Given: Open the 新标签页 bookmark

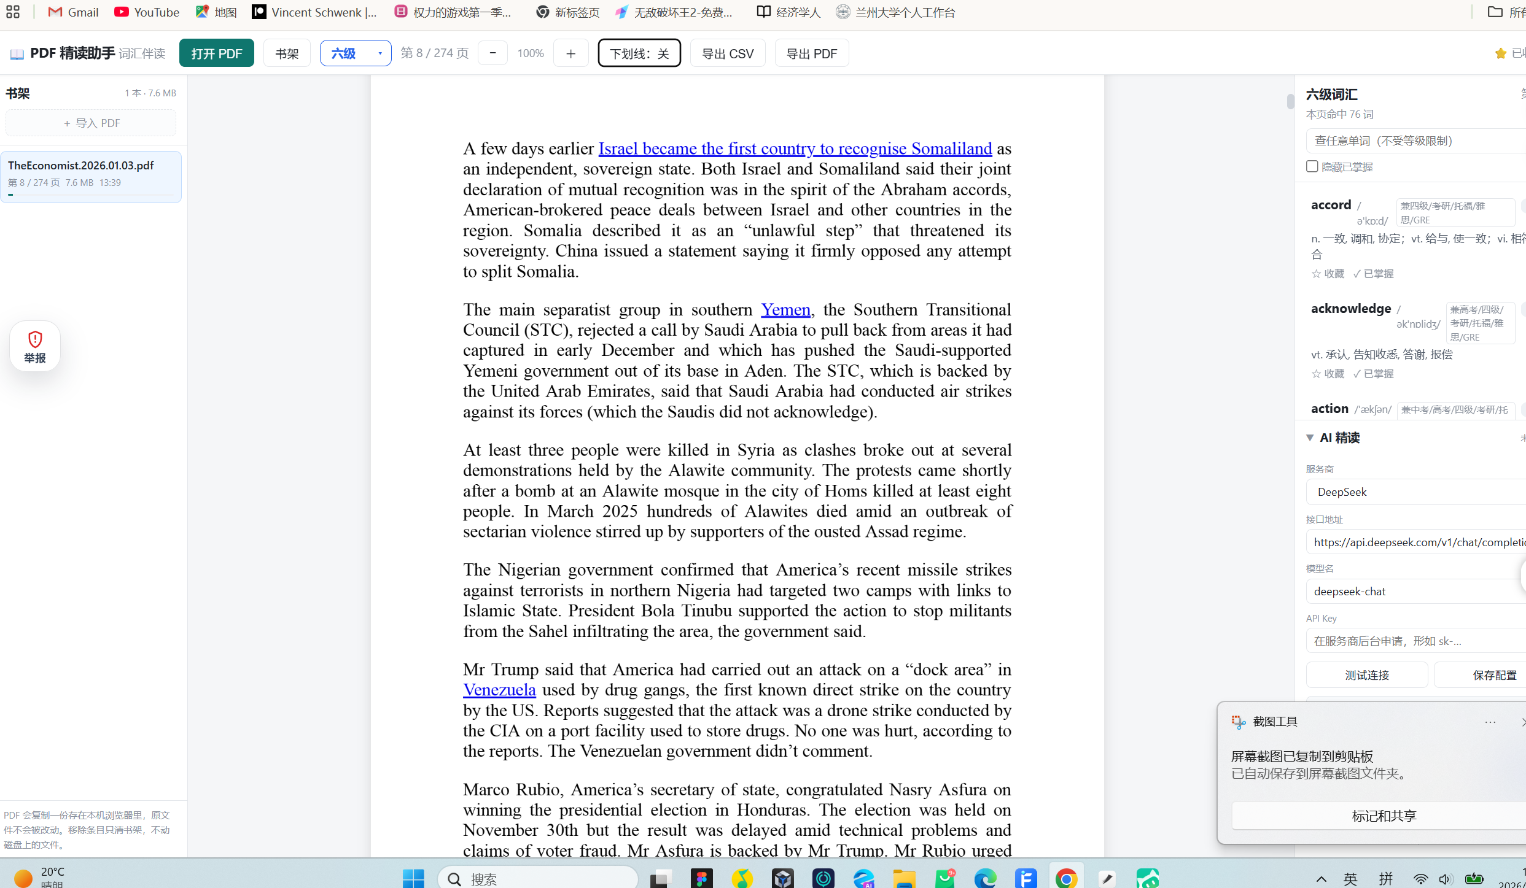Looking at the screenshot, I should 567,12.
